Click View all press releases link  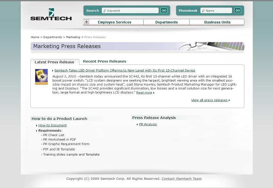[x=209, y=100]
